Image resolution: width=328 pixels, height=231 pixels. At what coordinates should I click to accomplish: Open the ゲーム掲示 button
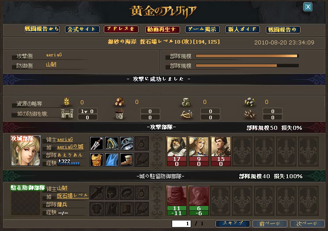(202, 29)
